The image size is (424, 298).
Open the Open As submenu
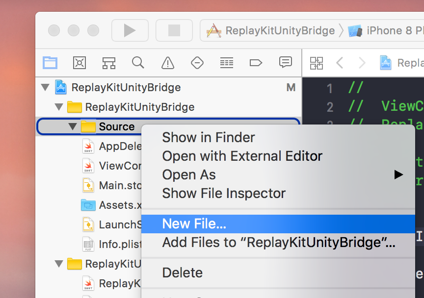(189, 175)
